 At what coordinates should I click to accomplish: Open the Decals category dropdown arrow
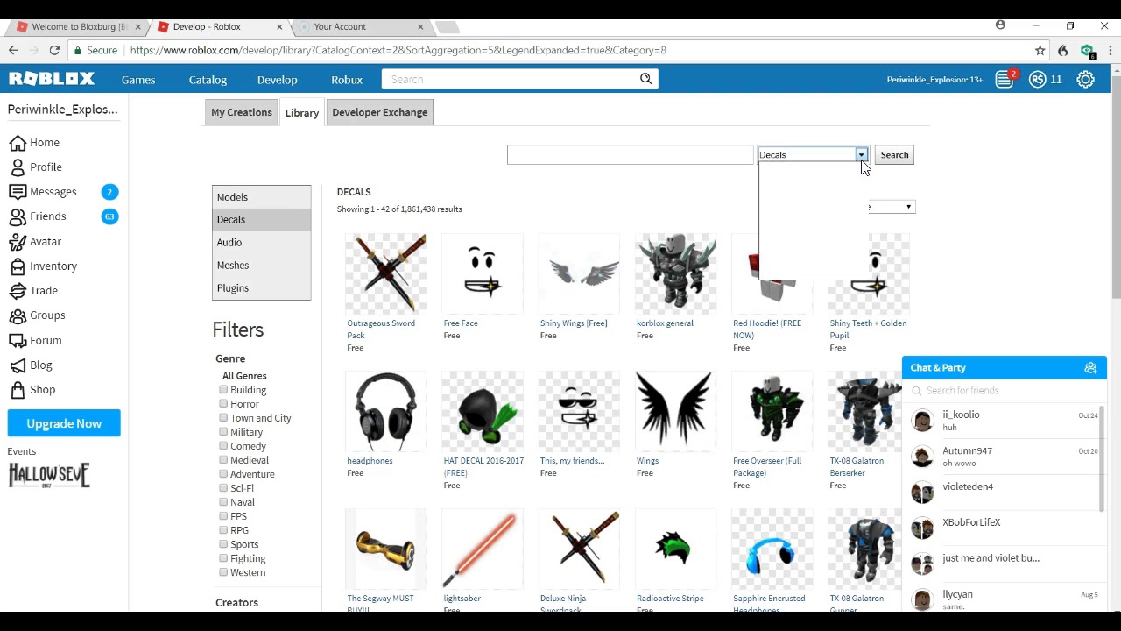862,155
